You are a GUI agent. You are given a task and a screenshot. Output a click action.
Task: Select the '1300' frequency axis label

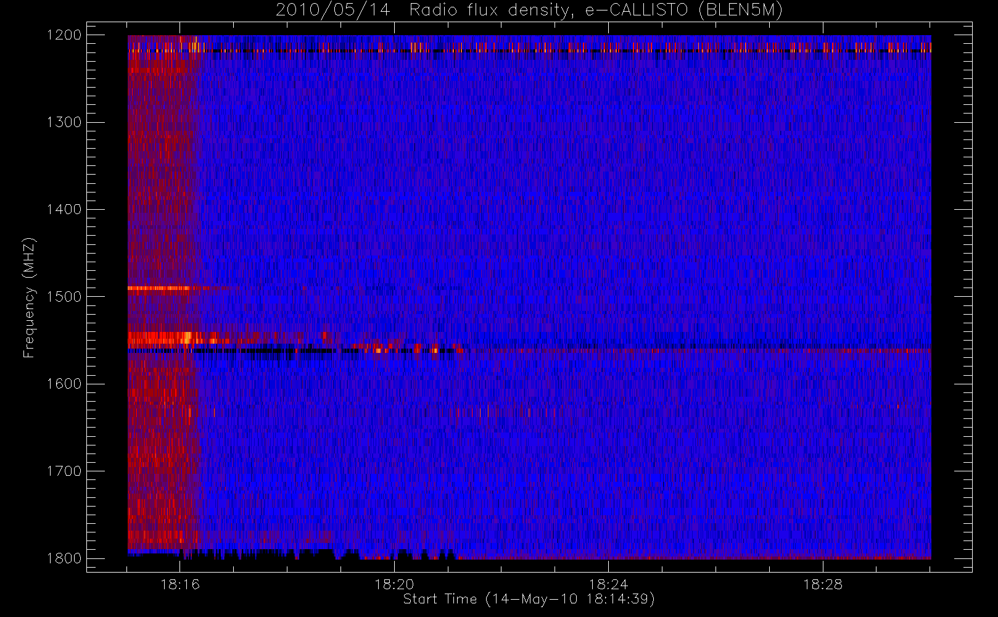64,122
